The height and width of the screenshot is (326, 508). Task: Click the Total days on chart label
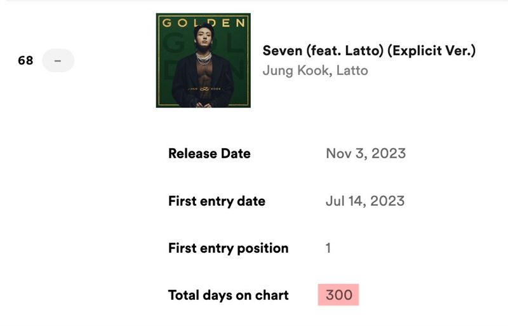pyautogui.click(x=229, y=295)
